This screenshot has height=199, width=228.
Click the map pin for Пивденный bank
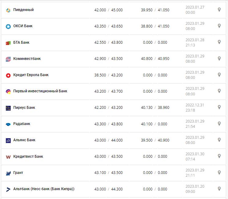pos(219,10)
